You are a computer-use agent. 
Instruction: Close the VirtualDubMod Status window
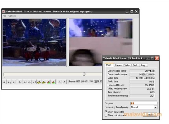coord(157,58)
